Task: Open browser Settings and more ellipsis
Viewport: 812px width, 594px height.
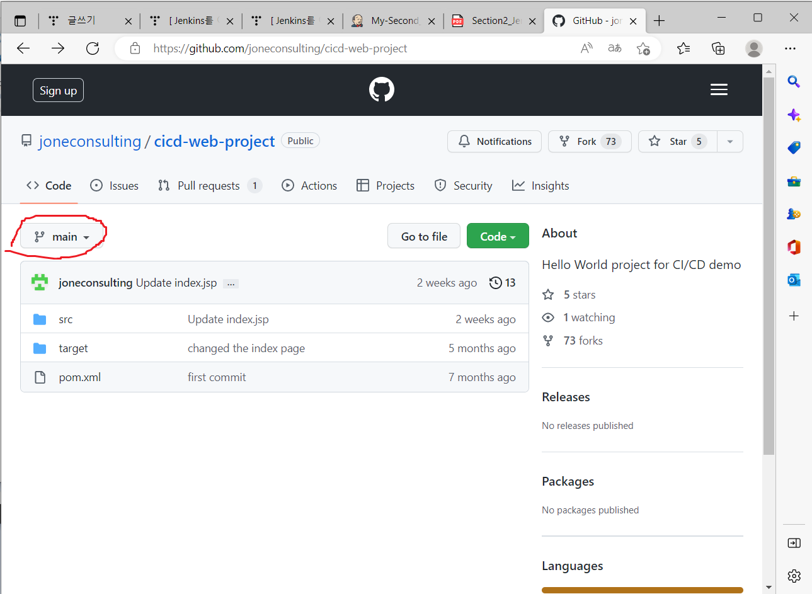Action: [x=790, y=49]
